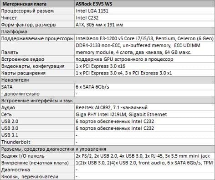Image resolution: width=215 pixels, height=180 pixels.
Task: Click the Накопители section row
Action: [x=107, y=80]
